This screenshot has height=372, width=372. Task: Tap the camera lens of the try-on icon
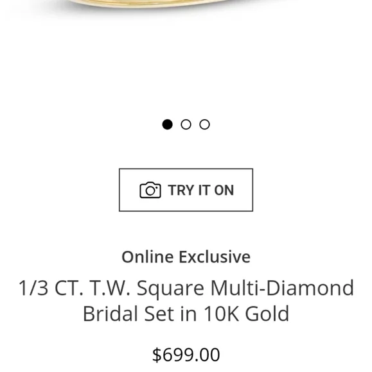150,190
